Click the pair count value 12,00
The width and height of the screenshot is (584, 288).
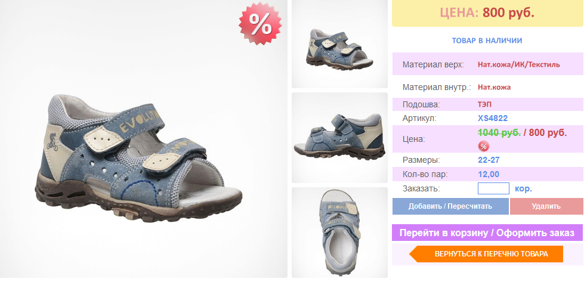pyautogui.click(x=489, y=174)
